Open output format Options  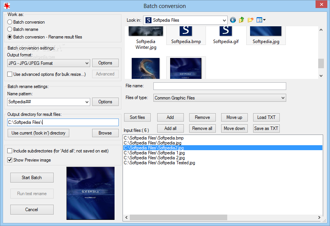[x=105, y=63]
